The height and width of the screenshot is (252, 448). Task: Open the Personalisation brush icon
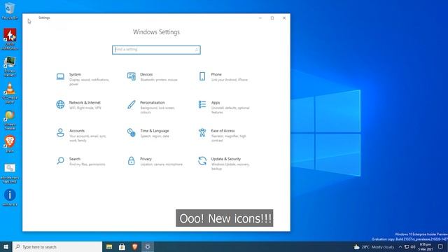(x=131, y=104)
